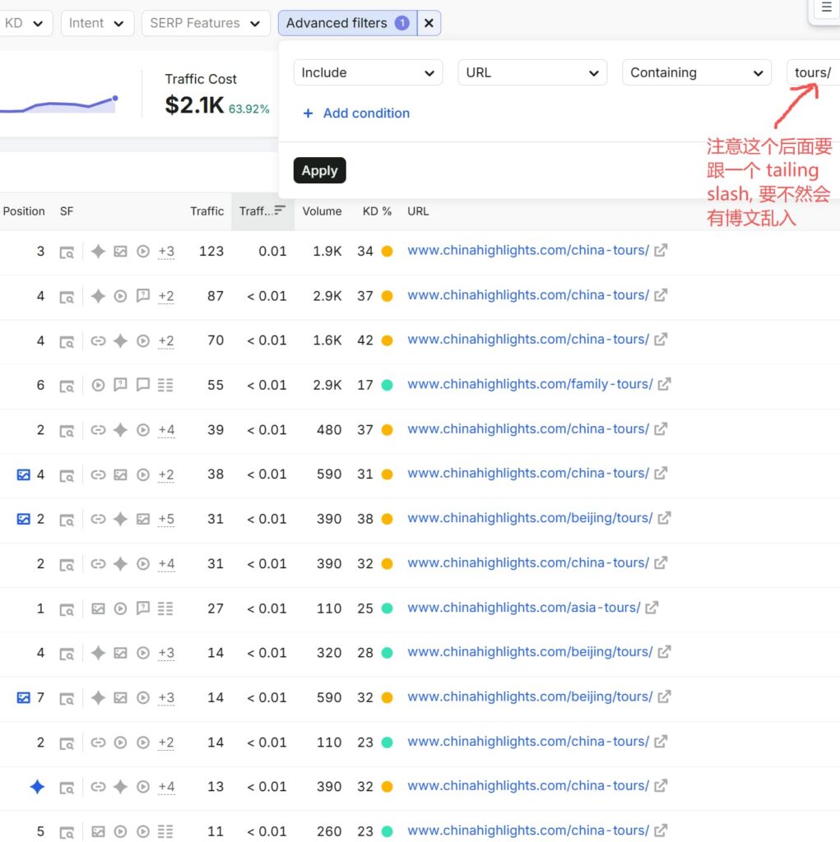Open asia-tours URL link

point(524,608)
